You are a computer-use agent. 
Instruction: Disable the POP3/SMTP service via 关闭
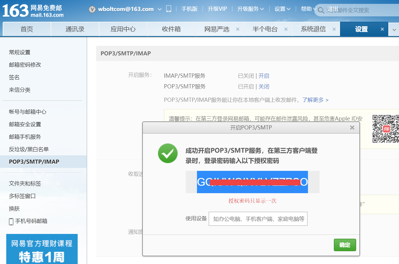265,86
